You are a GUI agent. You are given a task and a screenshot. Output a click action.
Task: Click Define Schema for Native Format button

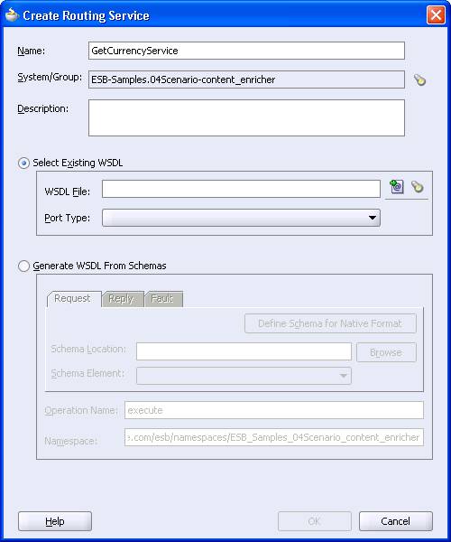pos(330,323)
